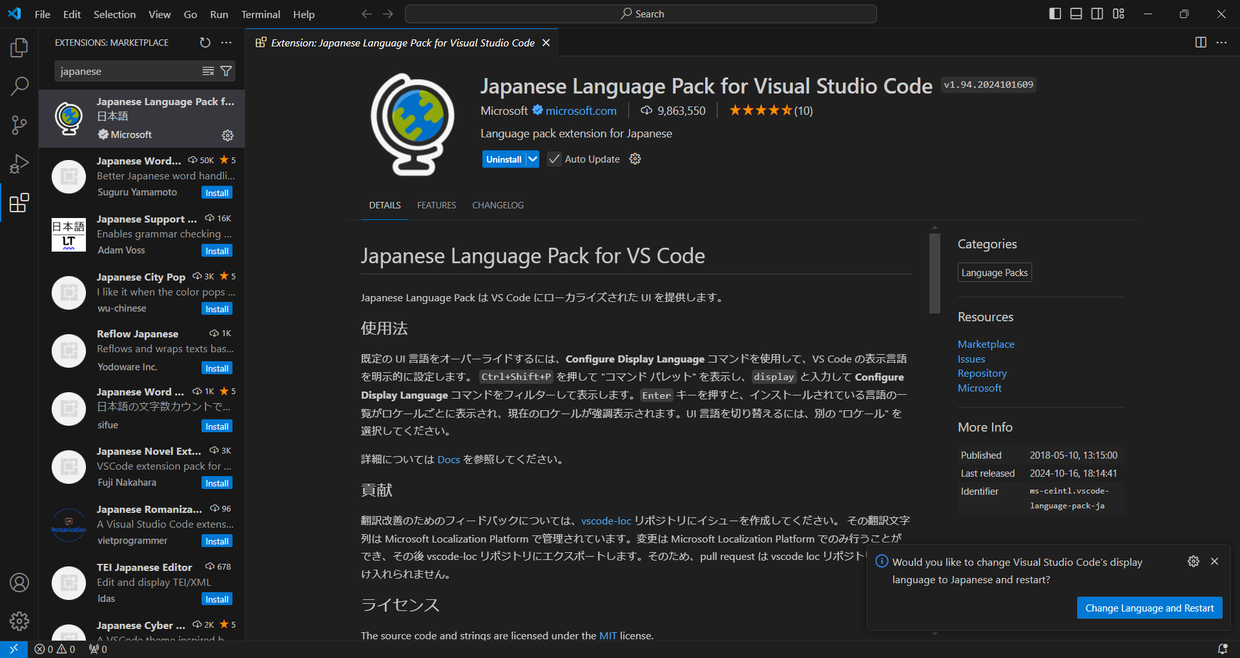1240x658 pixels.
Task: Open the Repository resource link
Action: click(x=982, y=373)
